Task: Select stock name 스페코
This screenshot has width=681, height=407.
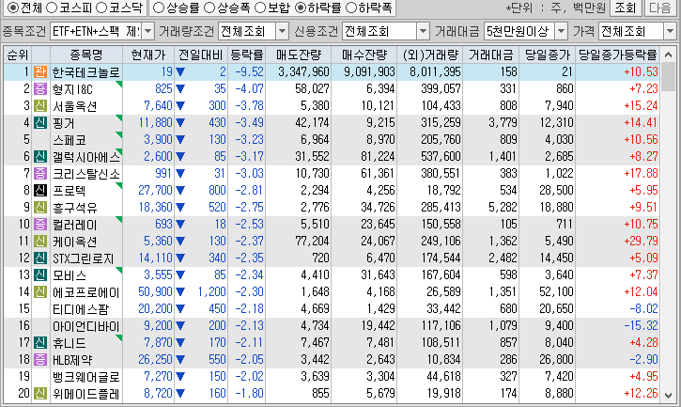Action: [70, 140]
